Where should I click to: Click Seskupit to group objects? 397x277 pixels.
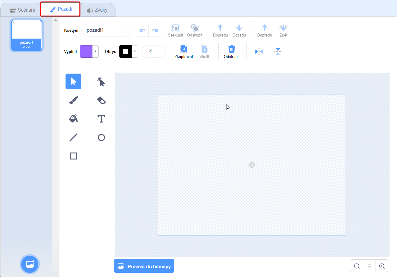175,30
